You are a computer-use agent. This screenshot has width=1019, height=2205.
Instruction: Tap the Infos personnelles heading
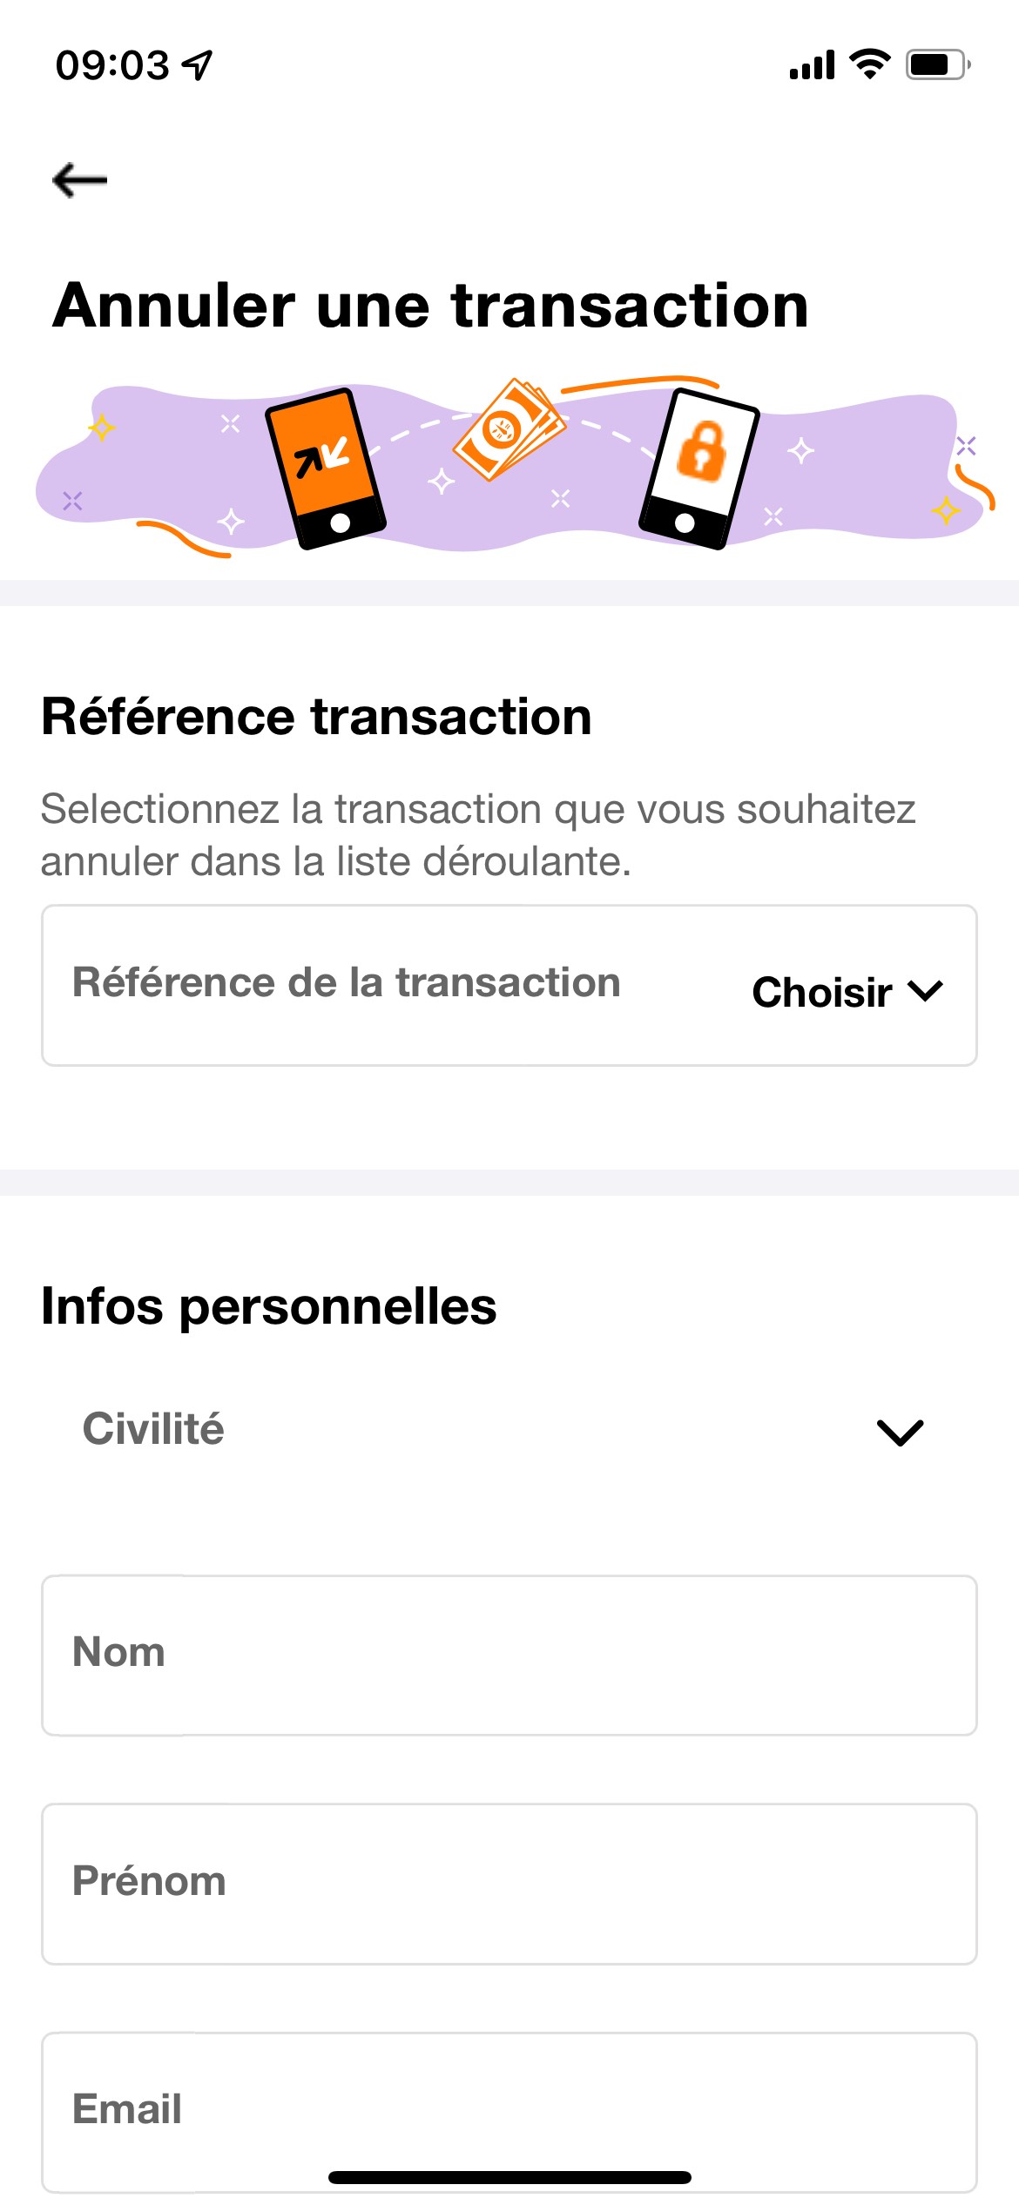(269, 1306)
